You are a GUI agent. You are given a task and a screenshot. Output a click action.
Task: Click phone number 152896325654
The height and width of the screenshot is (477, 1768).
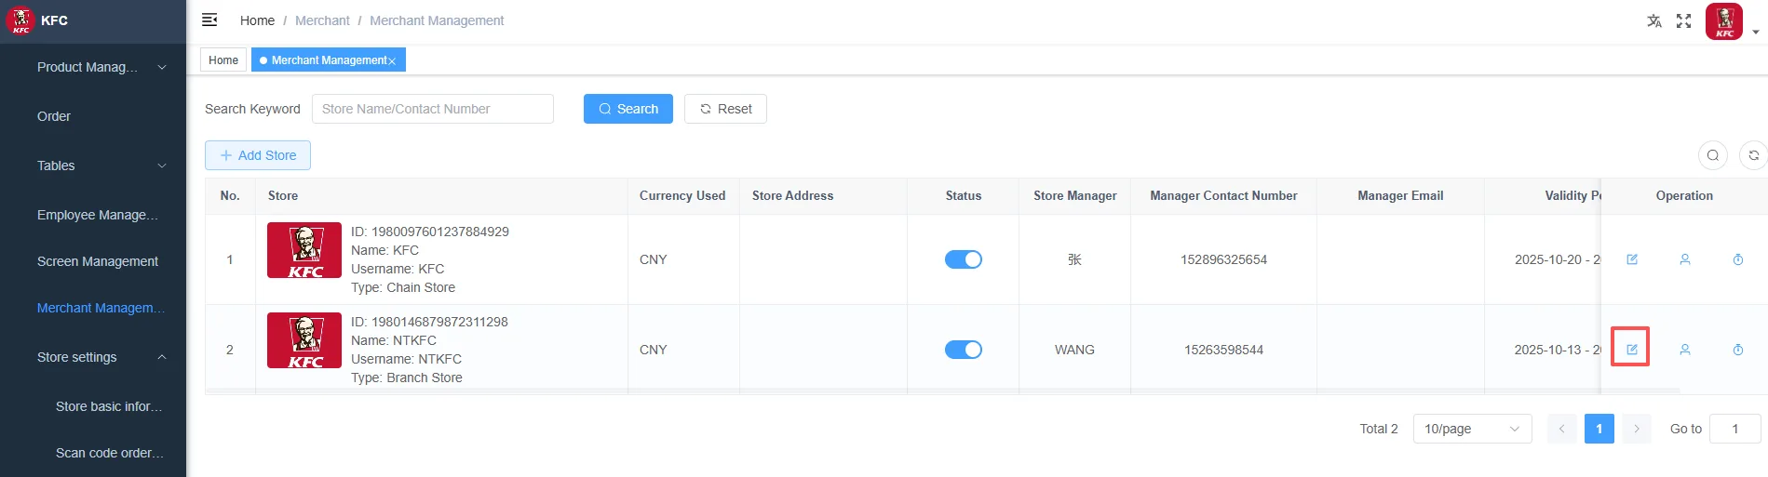1223,259
